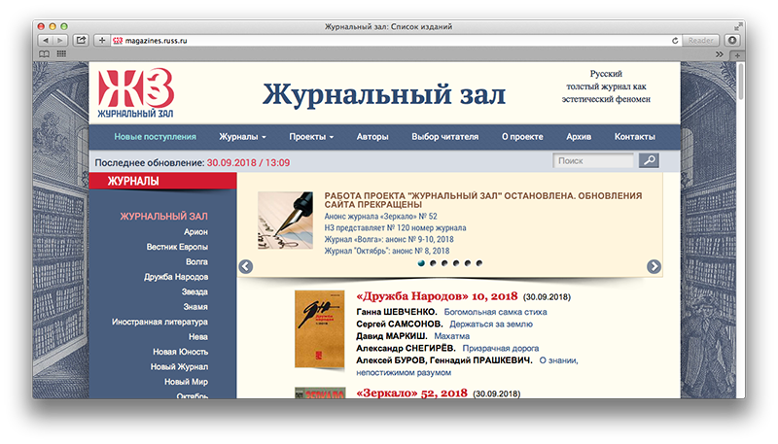This screenshot has width=778, height=444.
Task: Show Top Sites grid icon
Action: tap(61, 54)
